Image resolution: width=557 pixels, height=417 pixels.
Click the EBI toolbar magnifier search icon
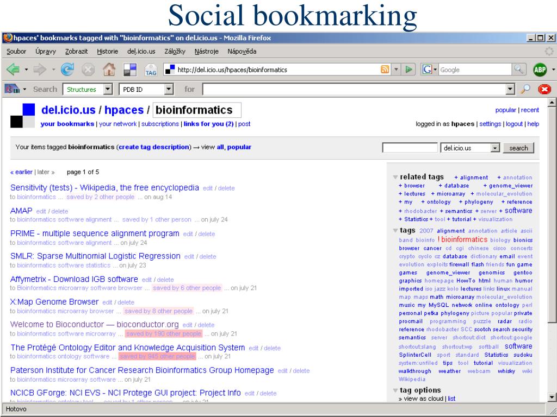[525, 89]
